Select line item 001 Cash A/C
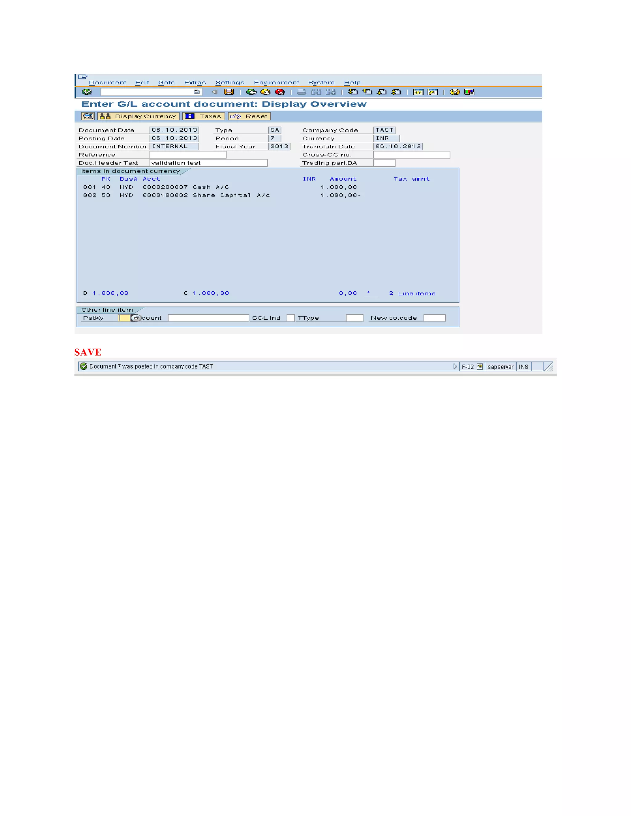This screenshot has width=631, height=816. click(x=211, y=187)
